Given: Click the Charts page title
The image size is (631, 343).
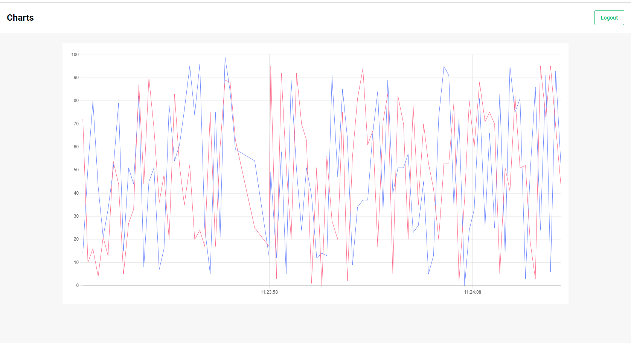Looking at the screenshot, I should tap(20, 17).
